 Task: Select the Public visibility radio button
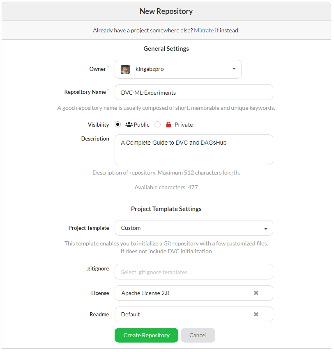tap(118, 125)
